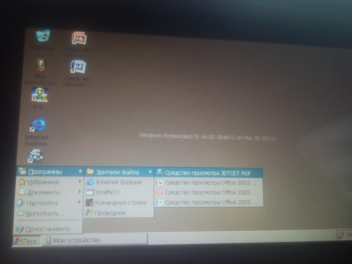Launch Internet Explorer from the desktop icon
The height and width of the screenshot is (264, 352).
[38, 124]
